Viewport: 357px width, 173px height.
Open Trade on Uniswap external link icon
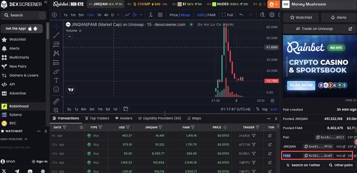[350, 29]
